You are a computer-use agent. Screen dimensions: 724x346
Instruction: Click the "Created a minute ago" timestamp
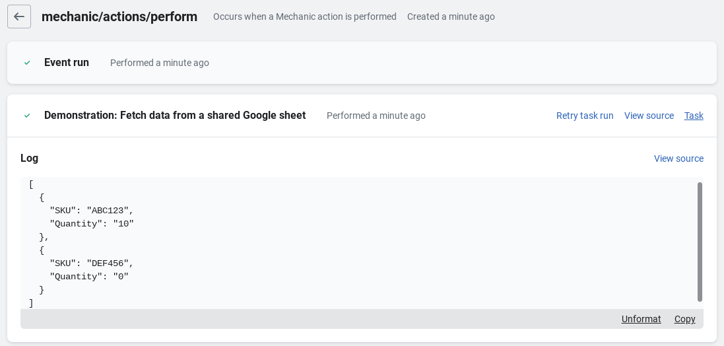click(451, 17)
